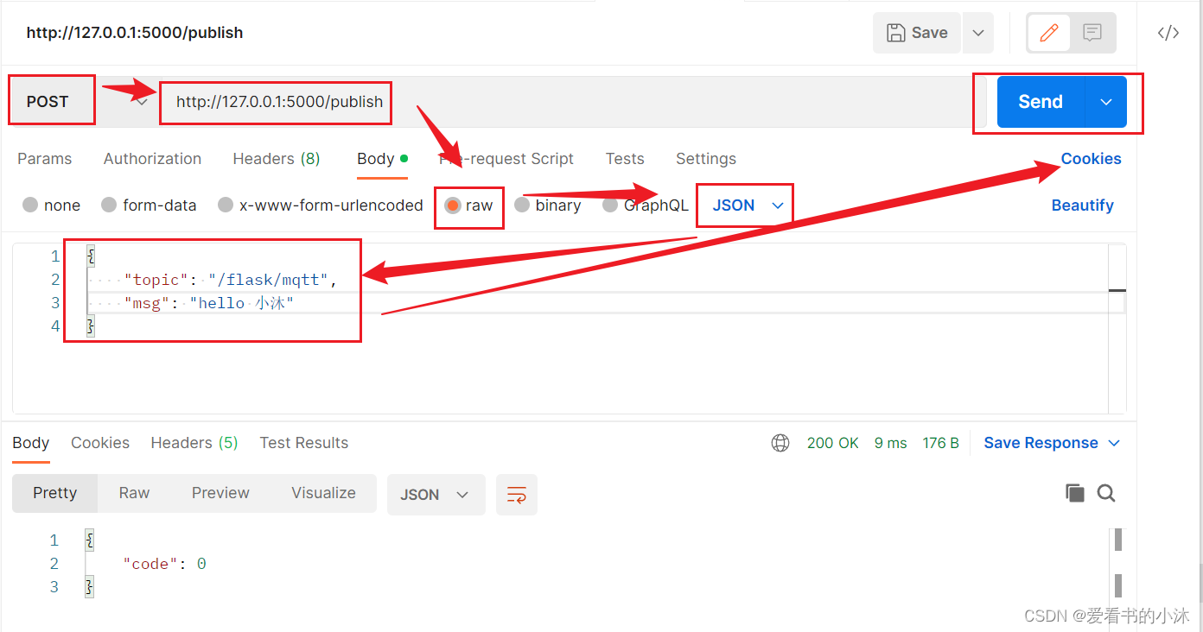Open the Test Results tab
Image resolution: width=1203 pixels, height=632 pixels.
pos(304,443)
